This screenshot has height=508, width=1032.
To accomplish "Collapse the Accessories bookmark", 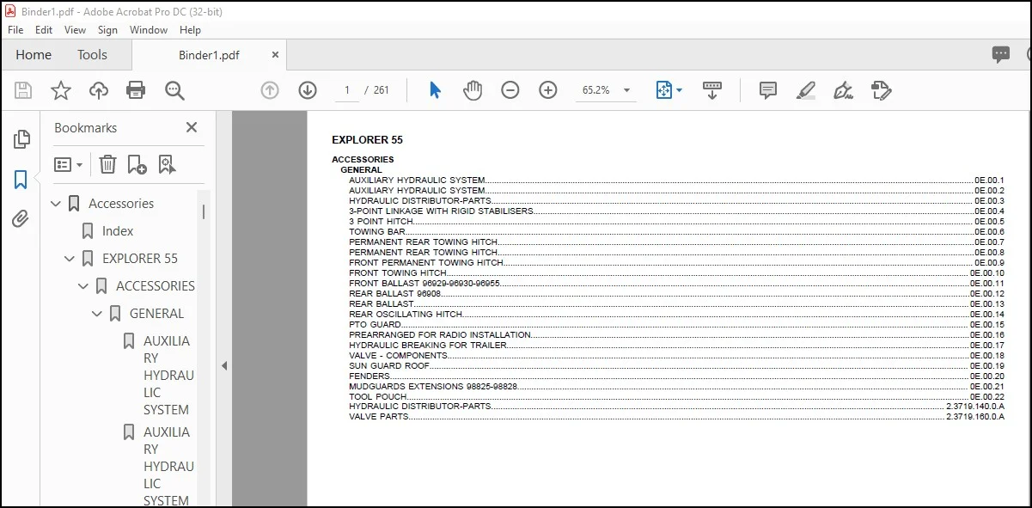I will click(56, 204).
